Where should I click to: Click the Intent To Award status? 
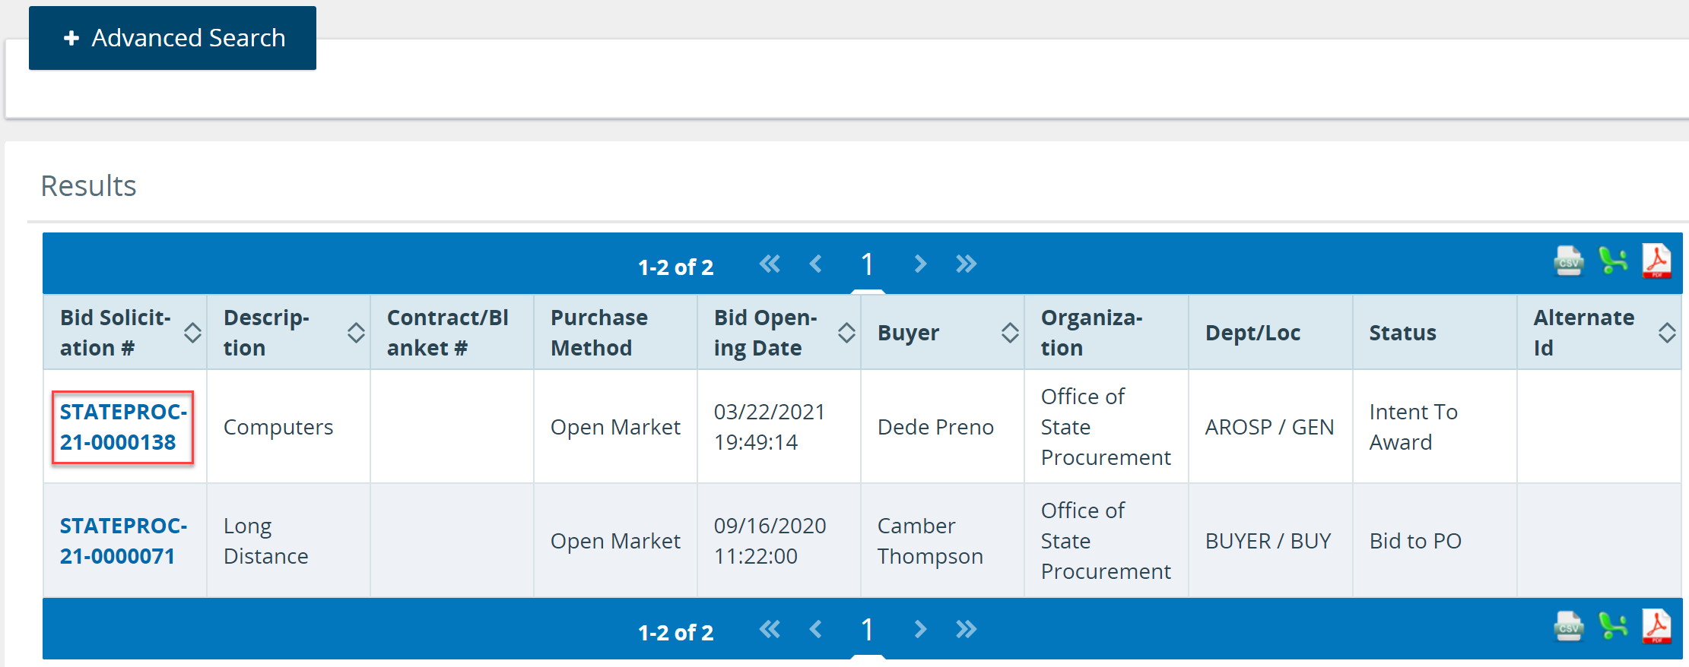coord(1413,427)
